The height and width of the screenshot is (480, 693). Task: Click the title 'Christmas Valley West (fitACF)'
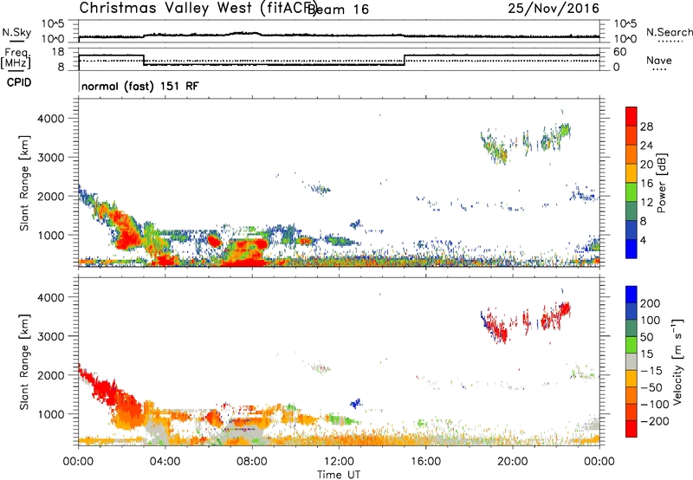[198, 8]
